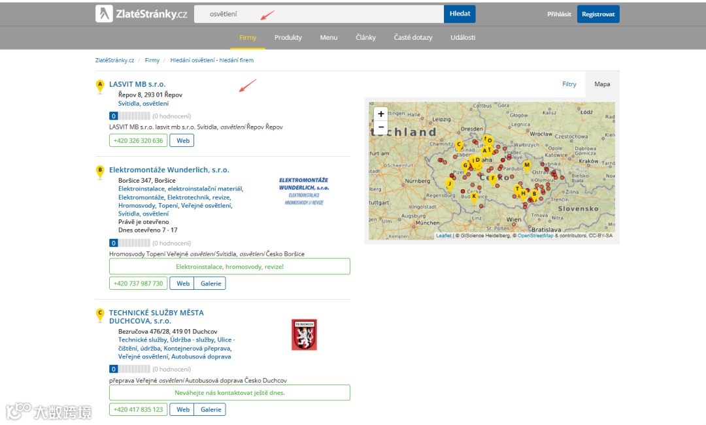Switch to the Produkty tab
Viewport: 706px width, 425px height.
click(288, 38)
